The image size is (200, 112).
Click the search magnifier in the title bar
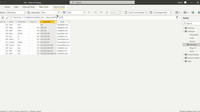73,2
